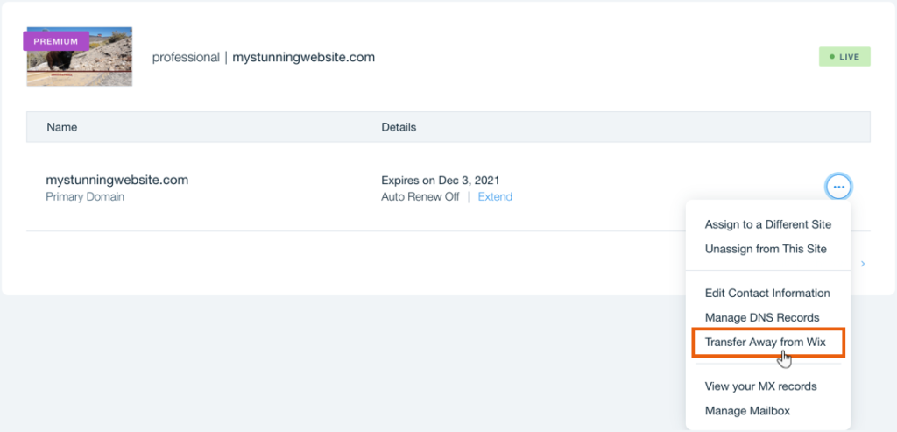The width and height of the screenshot is (897, 432).
Task: Select Manage Mailbox menu entry
Action: point(747,410)
